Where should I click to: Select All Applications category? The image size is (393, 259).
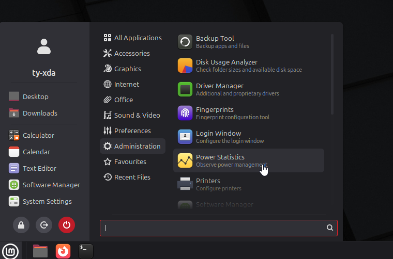tap(132, 38)
